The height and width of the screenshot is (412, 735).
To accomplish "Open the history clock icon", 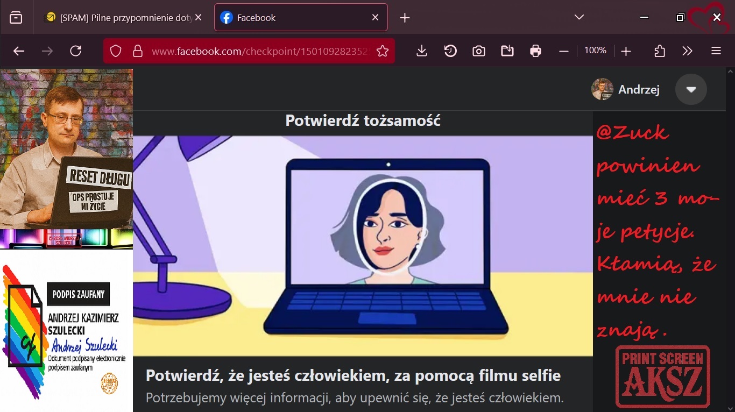I will (450, 51).
